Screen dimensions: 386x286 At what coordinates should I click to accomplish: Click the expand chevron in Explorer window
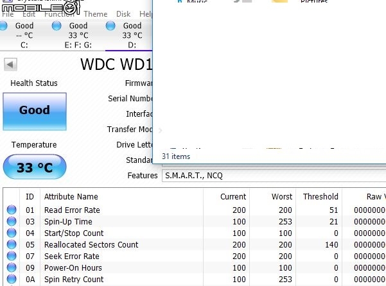point(161,130)
